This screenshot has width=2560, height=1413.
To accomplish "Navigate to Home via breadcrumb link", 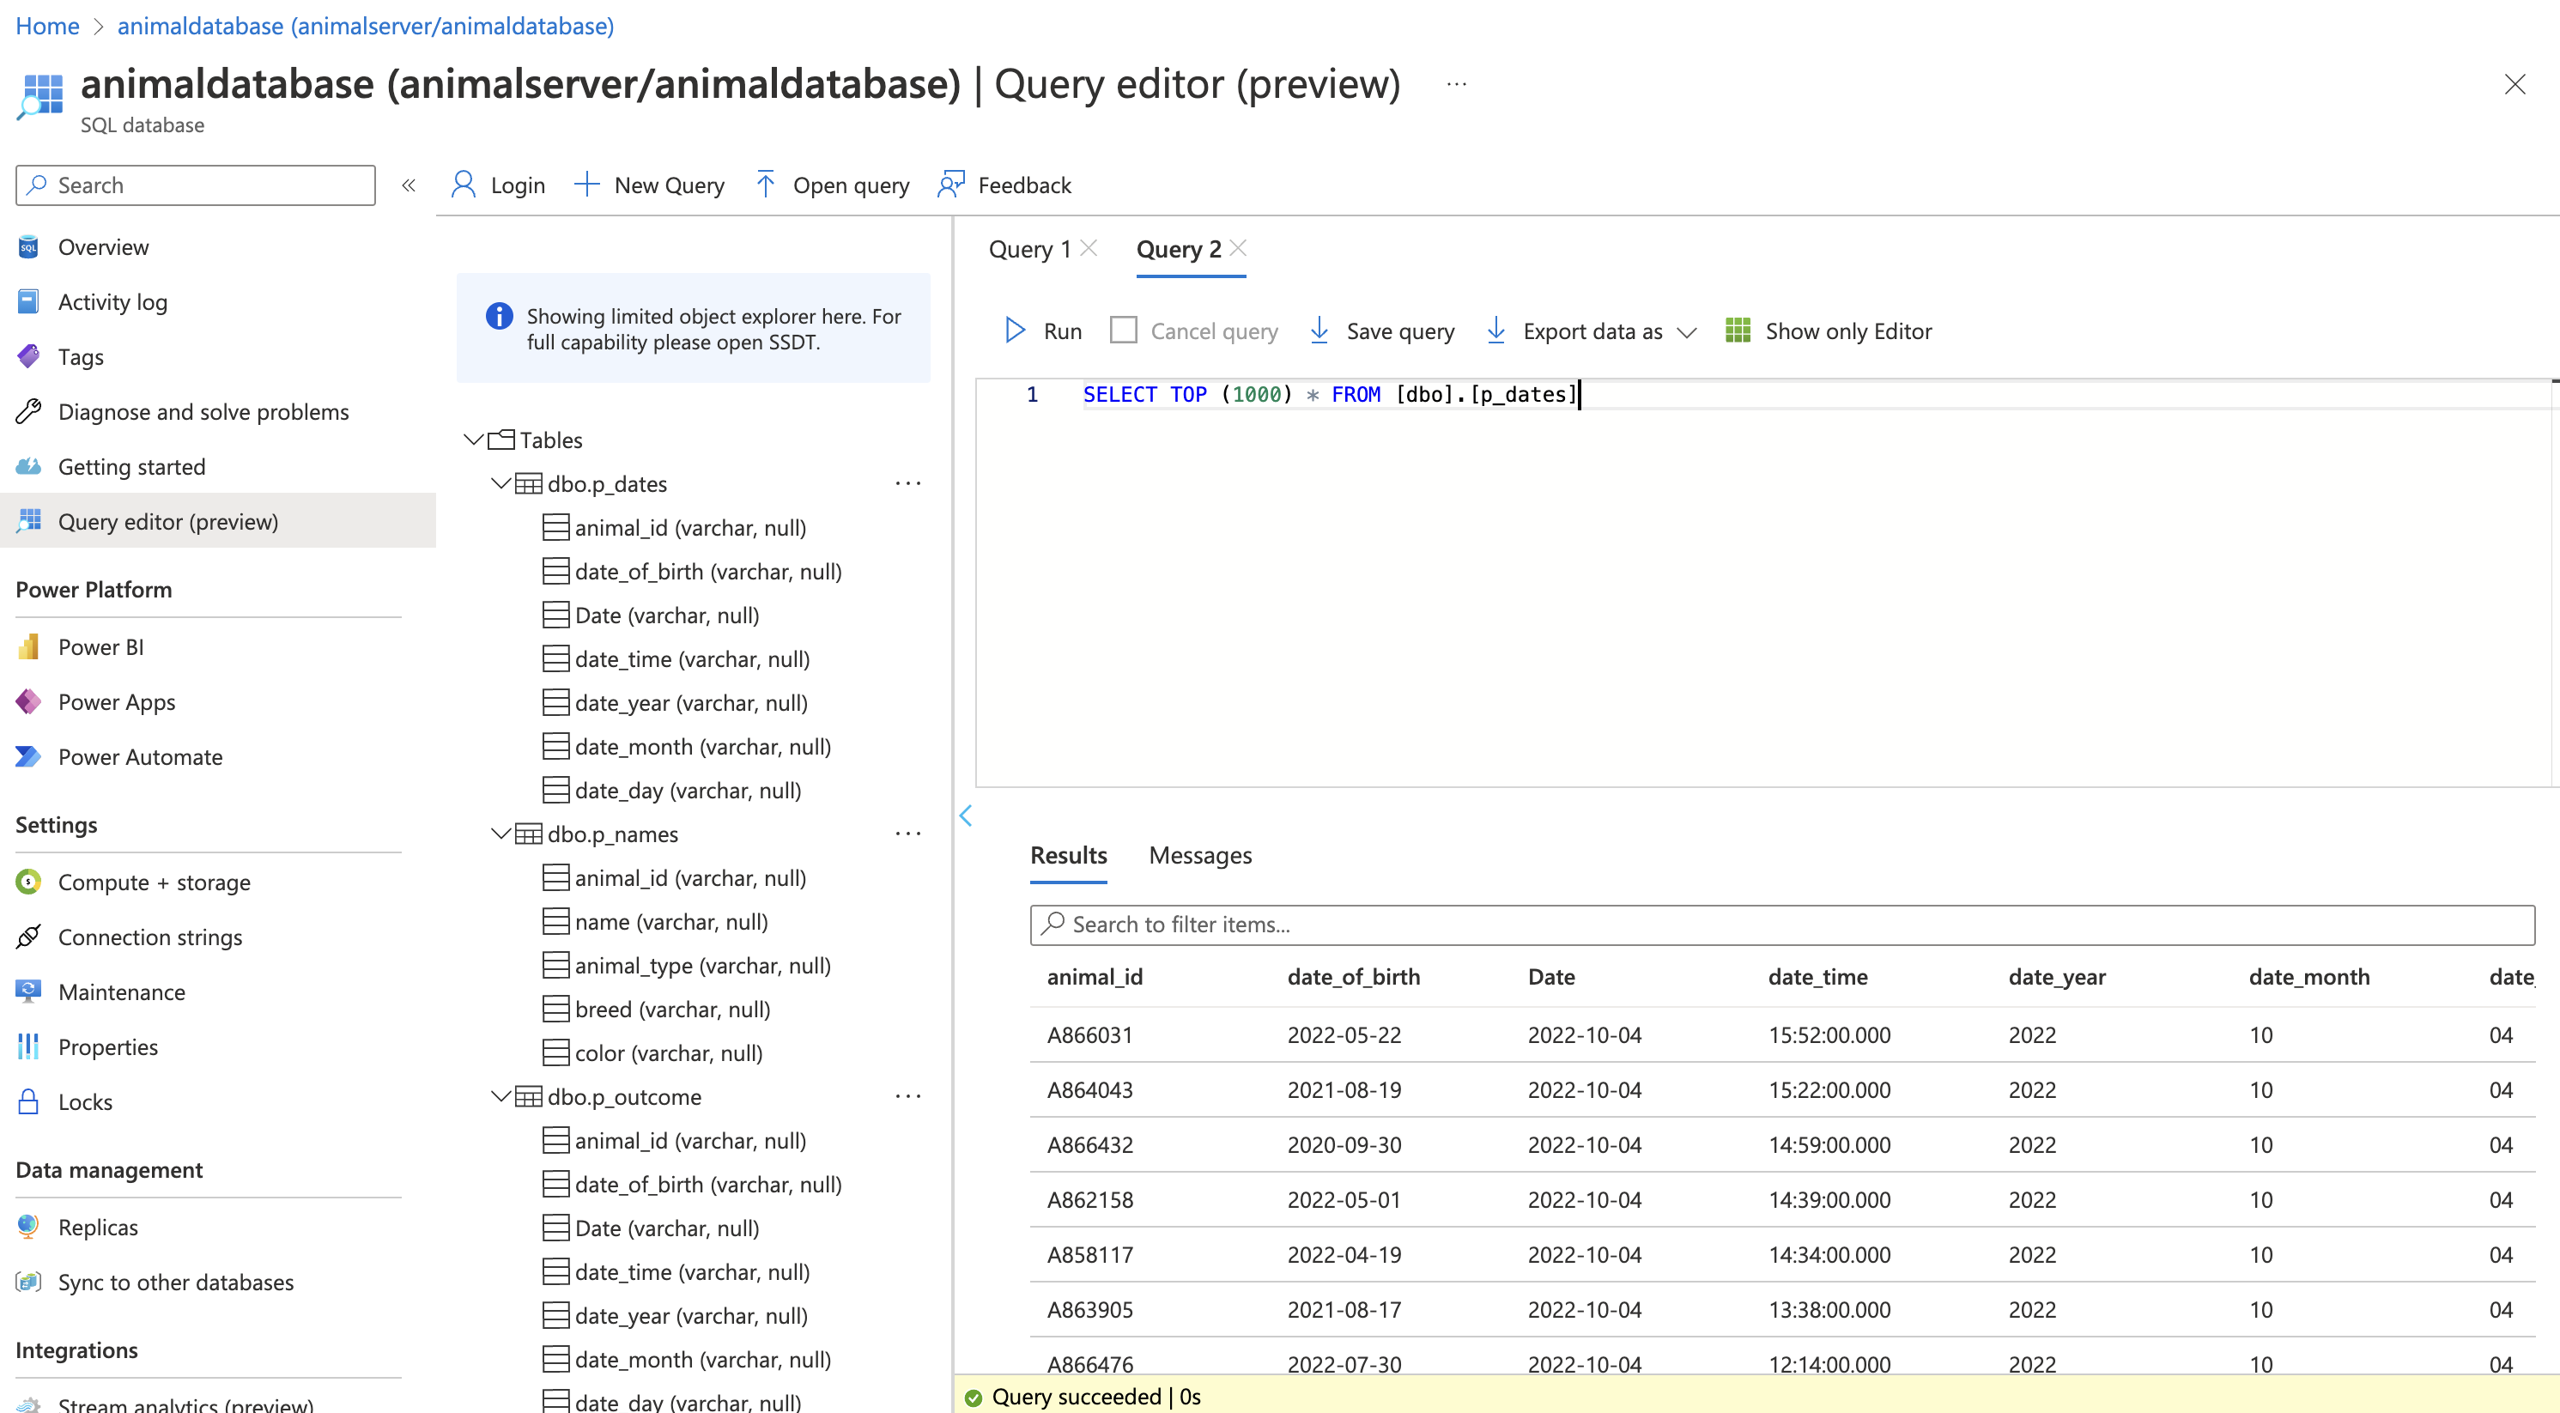I will click(46, 26).
